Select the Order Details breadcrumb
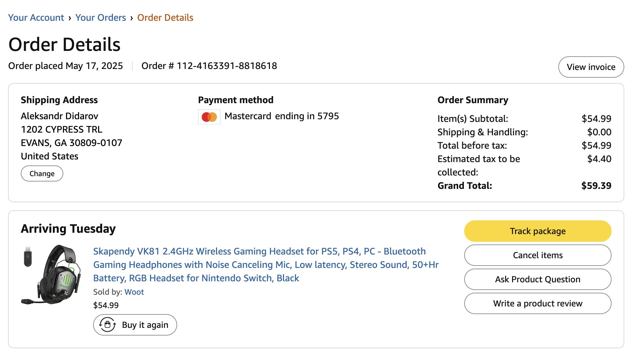The width and height of the screenshot is (637, 361). pos(165,17)
